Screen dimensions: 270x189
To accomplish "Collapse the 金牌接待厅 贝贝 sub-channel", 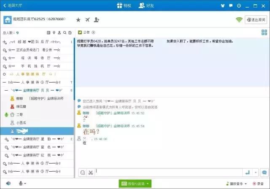I will 6,90.
